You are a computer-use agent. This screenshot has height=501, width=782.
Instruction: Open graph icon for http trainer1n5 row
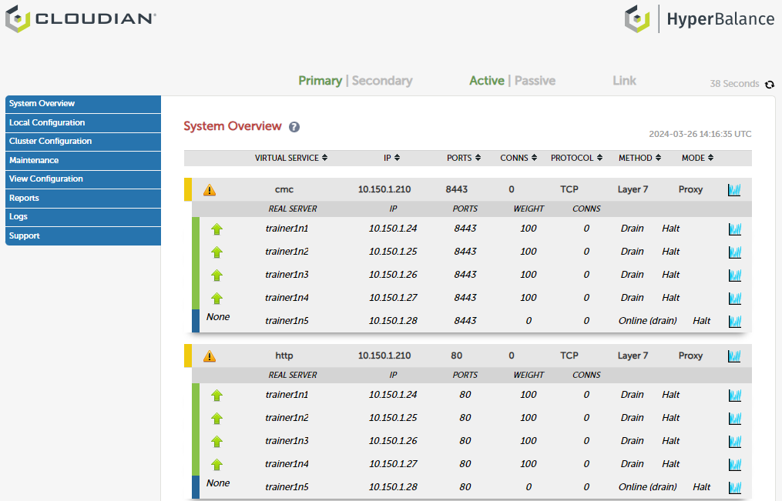(x=735, y=488)
